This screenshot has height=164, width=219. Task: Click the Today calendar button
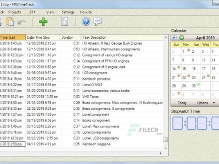[x=182, y=103]
